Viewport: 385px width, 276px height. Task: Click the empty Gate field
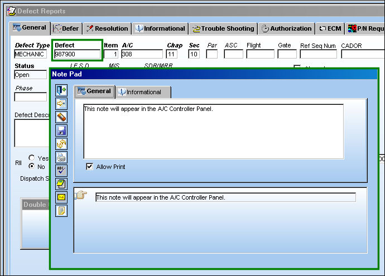click(x=287, y=54)
